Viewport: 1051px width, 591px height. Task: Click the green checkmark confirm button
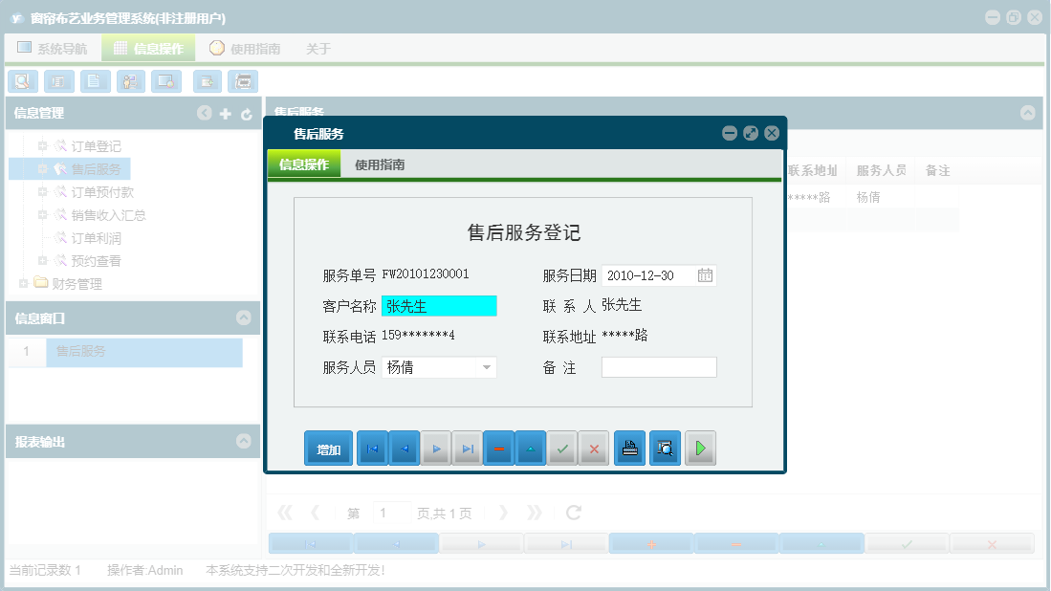tap(562, 448)
